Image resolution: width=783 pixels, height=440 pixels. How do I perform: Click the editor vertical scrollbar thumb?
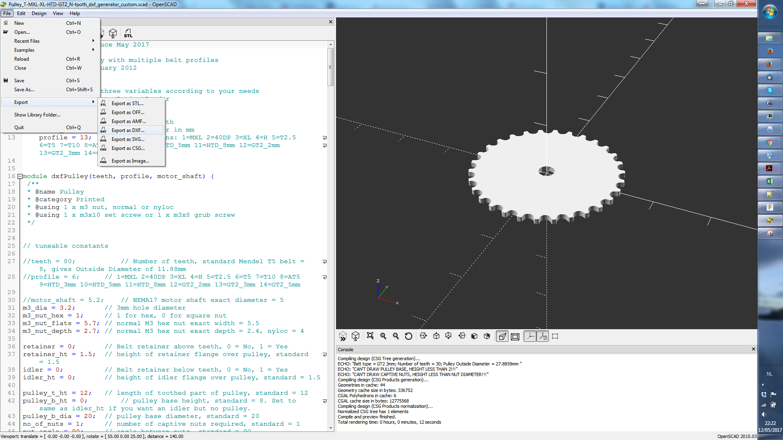[330, 67]
